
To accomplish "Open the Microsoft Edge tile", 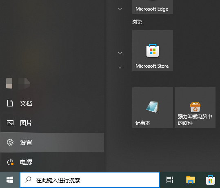I will [153, 7].
